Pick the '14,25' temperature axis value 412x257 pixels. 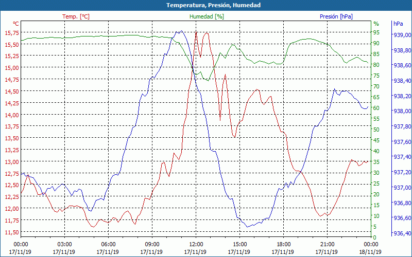(12, 103)
